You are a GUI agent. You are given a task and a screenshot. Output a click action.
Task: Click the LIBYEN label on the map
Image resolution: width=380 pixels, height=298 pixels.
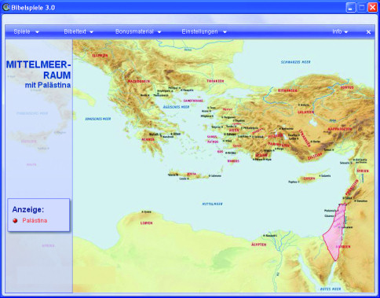tap(146, 223)
